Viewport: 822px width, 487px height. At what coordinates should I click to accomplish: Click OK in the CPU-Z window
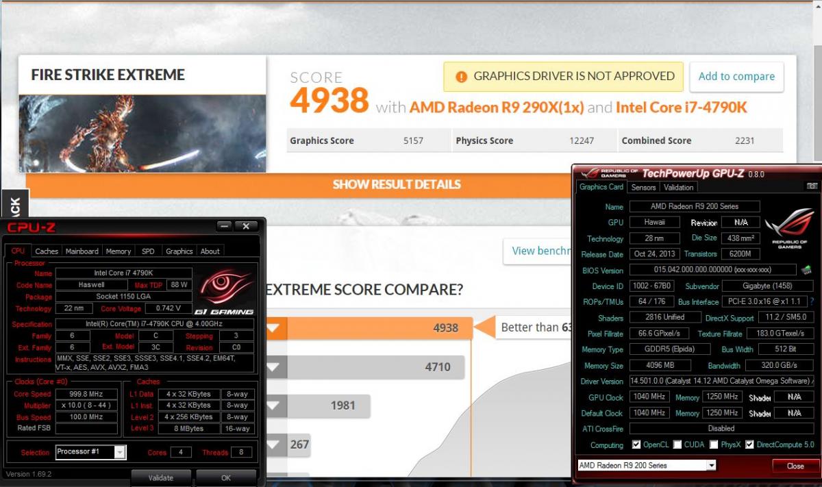click(226, 477)
